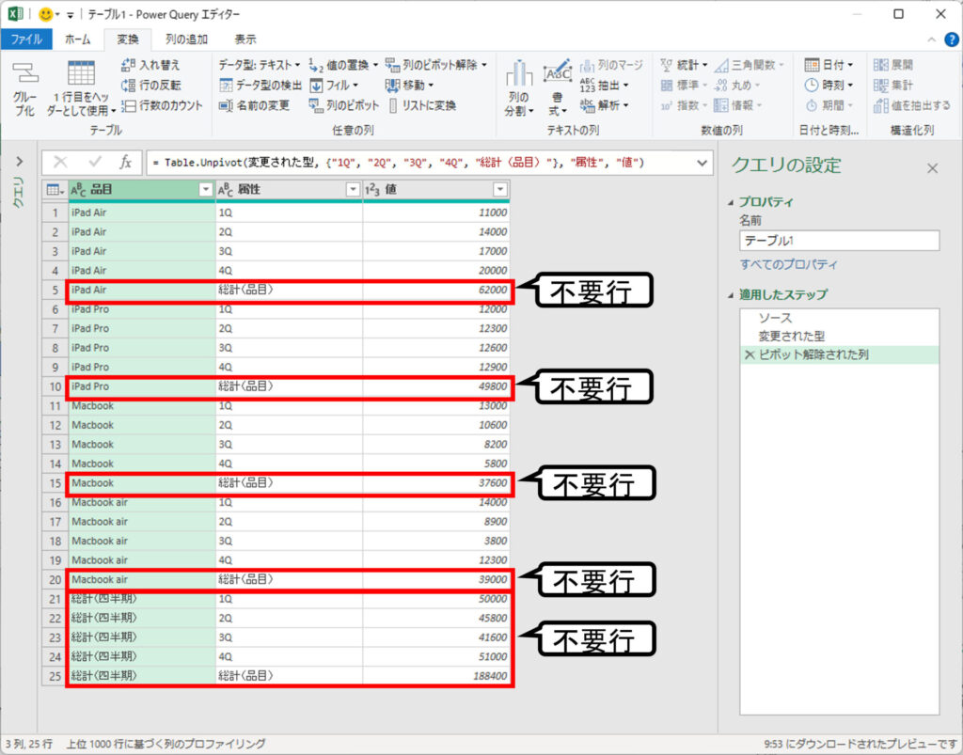
Task: Open 属性 column filter dropdown
Action: [353, 190]
